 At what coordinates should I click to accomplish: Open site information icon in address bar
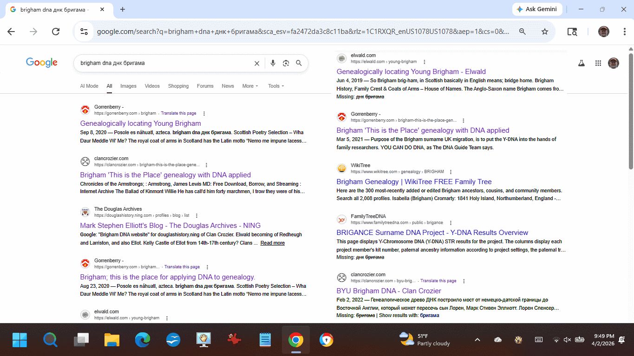(x=84, y=32)
